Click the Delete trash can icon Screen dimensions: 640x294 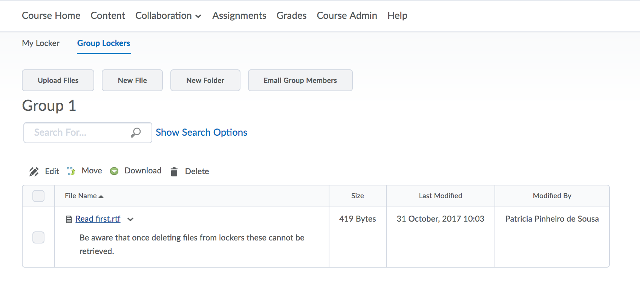(x=174, y=172)
